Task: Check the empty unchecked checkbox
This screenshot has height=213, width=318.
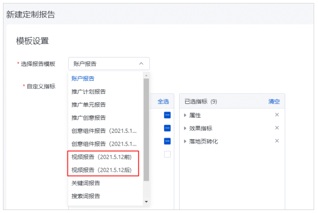Action: pyautogui.click(x=167, y=154)
